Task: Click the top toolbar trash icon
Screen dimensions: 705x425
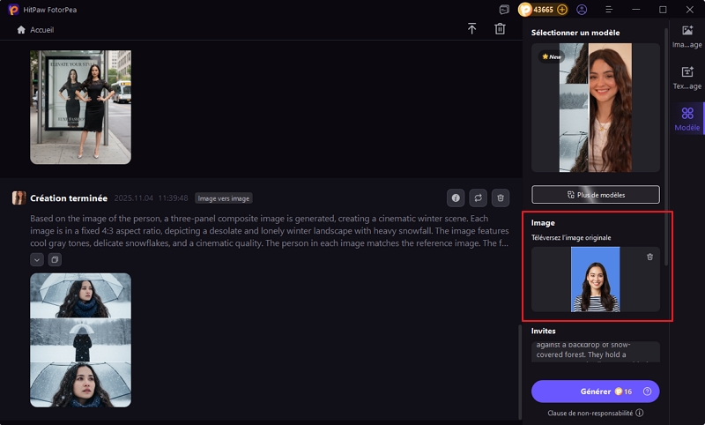Action: 500,29
